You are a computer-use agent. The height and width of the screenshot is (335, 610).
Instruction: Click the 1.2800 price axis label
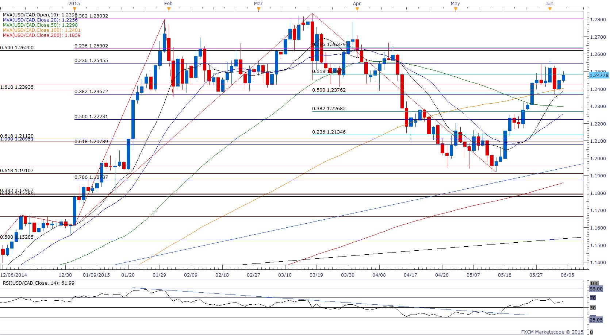(x=599, y=20)
